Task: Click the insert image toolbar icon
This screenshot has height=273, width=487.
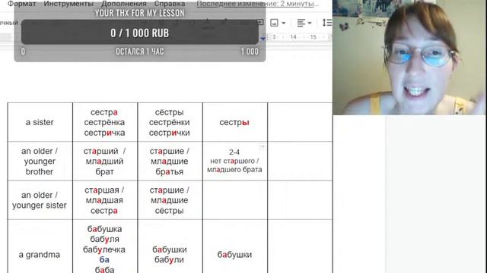Action: [x=274, y=23]
